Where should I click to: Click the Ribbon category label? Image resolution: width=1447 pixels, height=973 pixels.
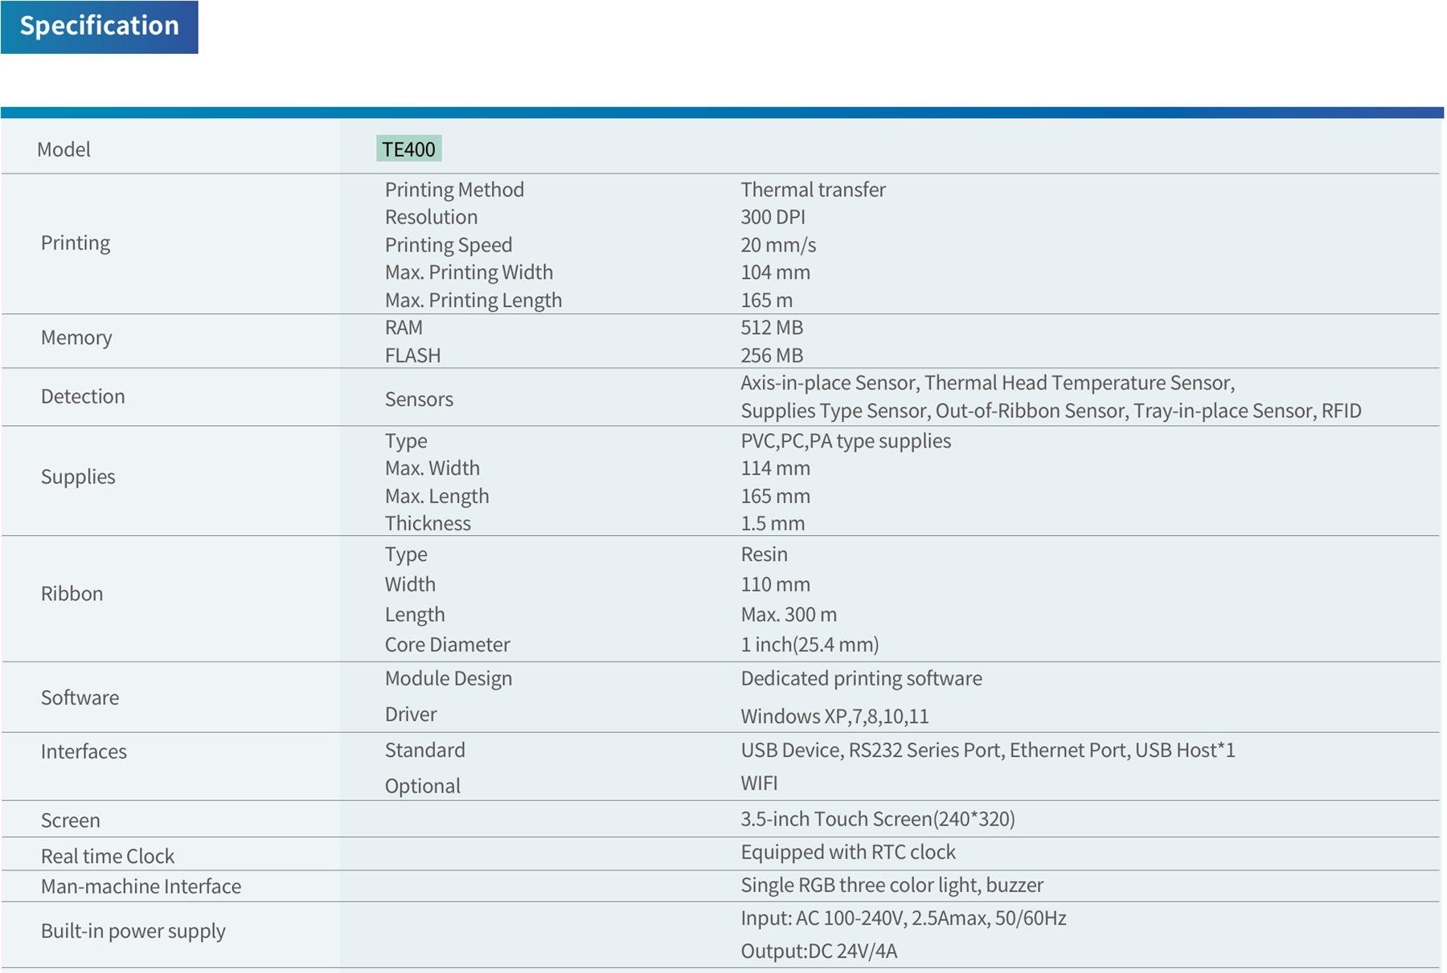(x=72, y=594)
